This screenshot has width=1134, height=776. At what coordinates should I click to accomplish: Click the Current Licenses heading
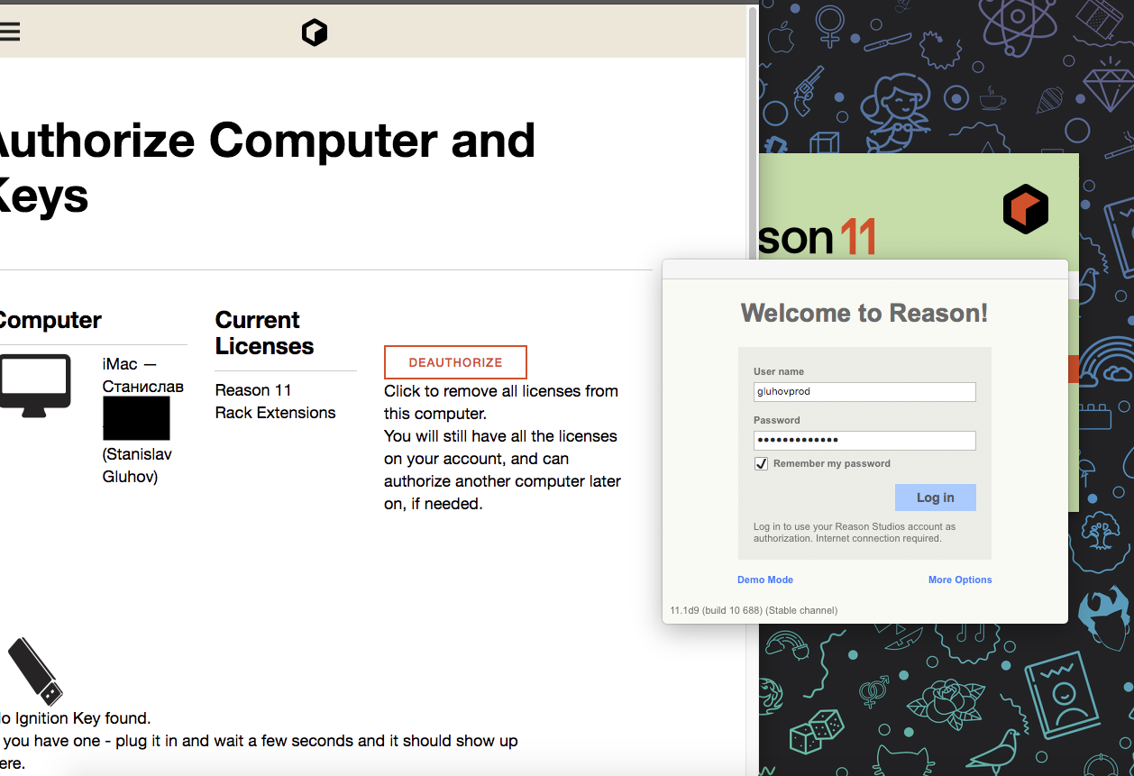point(264,333)
